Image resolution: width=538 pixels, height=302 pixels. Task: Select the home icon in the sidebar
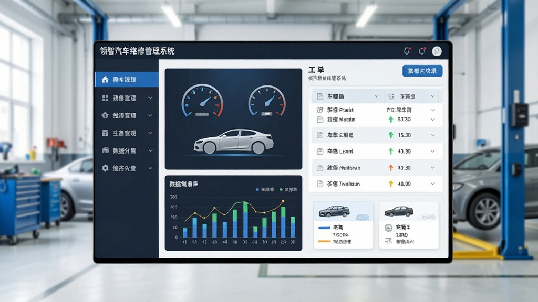(105, 80)
